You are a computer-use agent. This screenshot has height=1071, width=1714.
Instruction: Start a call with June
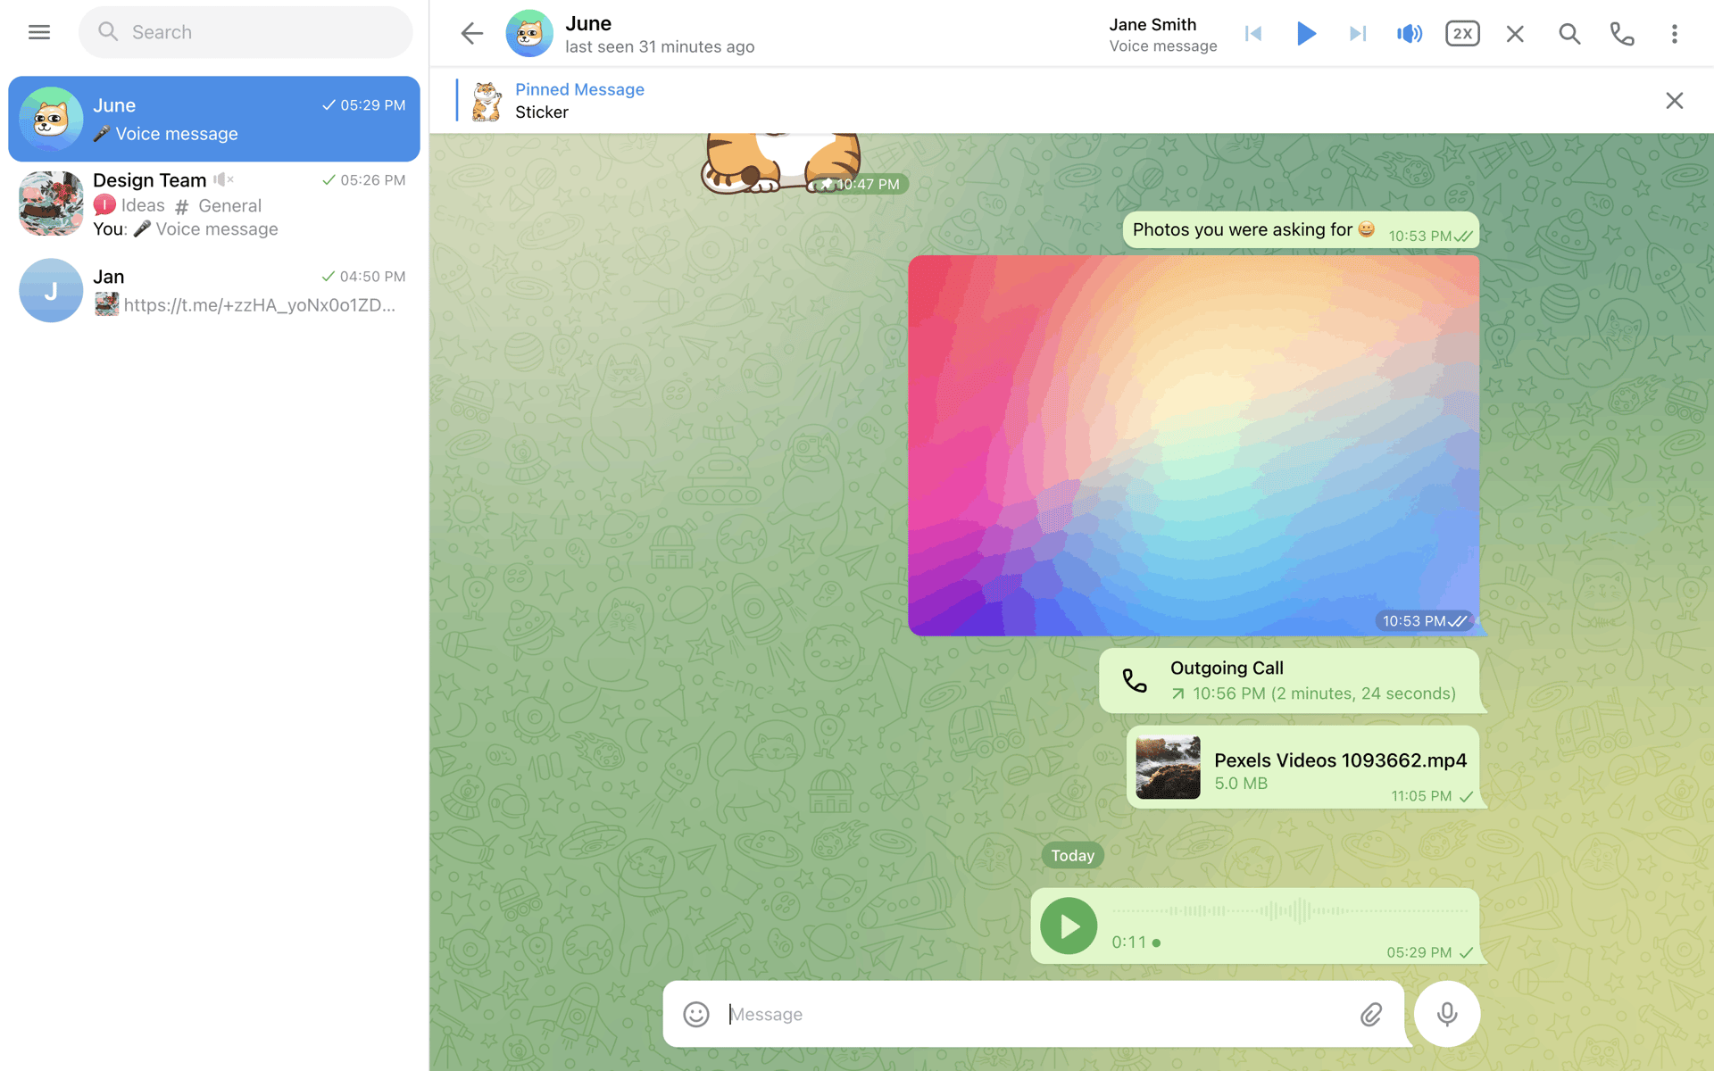coord(1622,34)
